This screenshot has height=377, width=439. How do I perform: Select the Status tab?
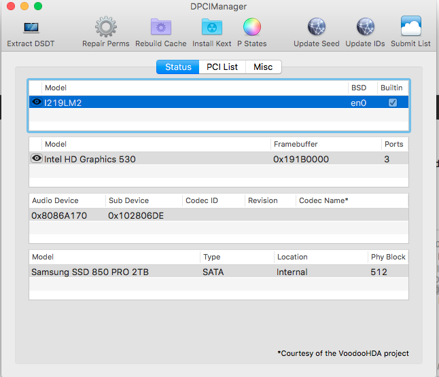178,67
